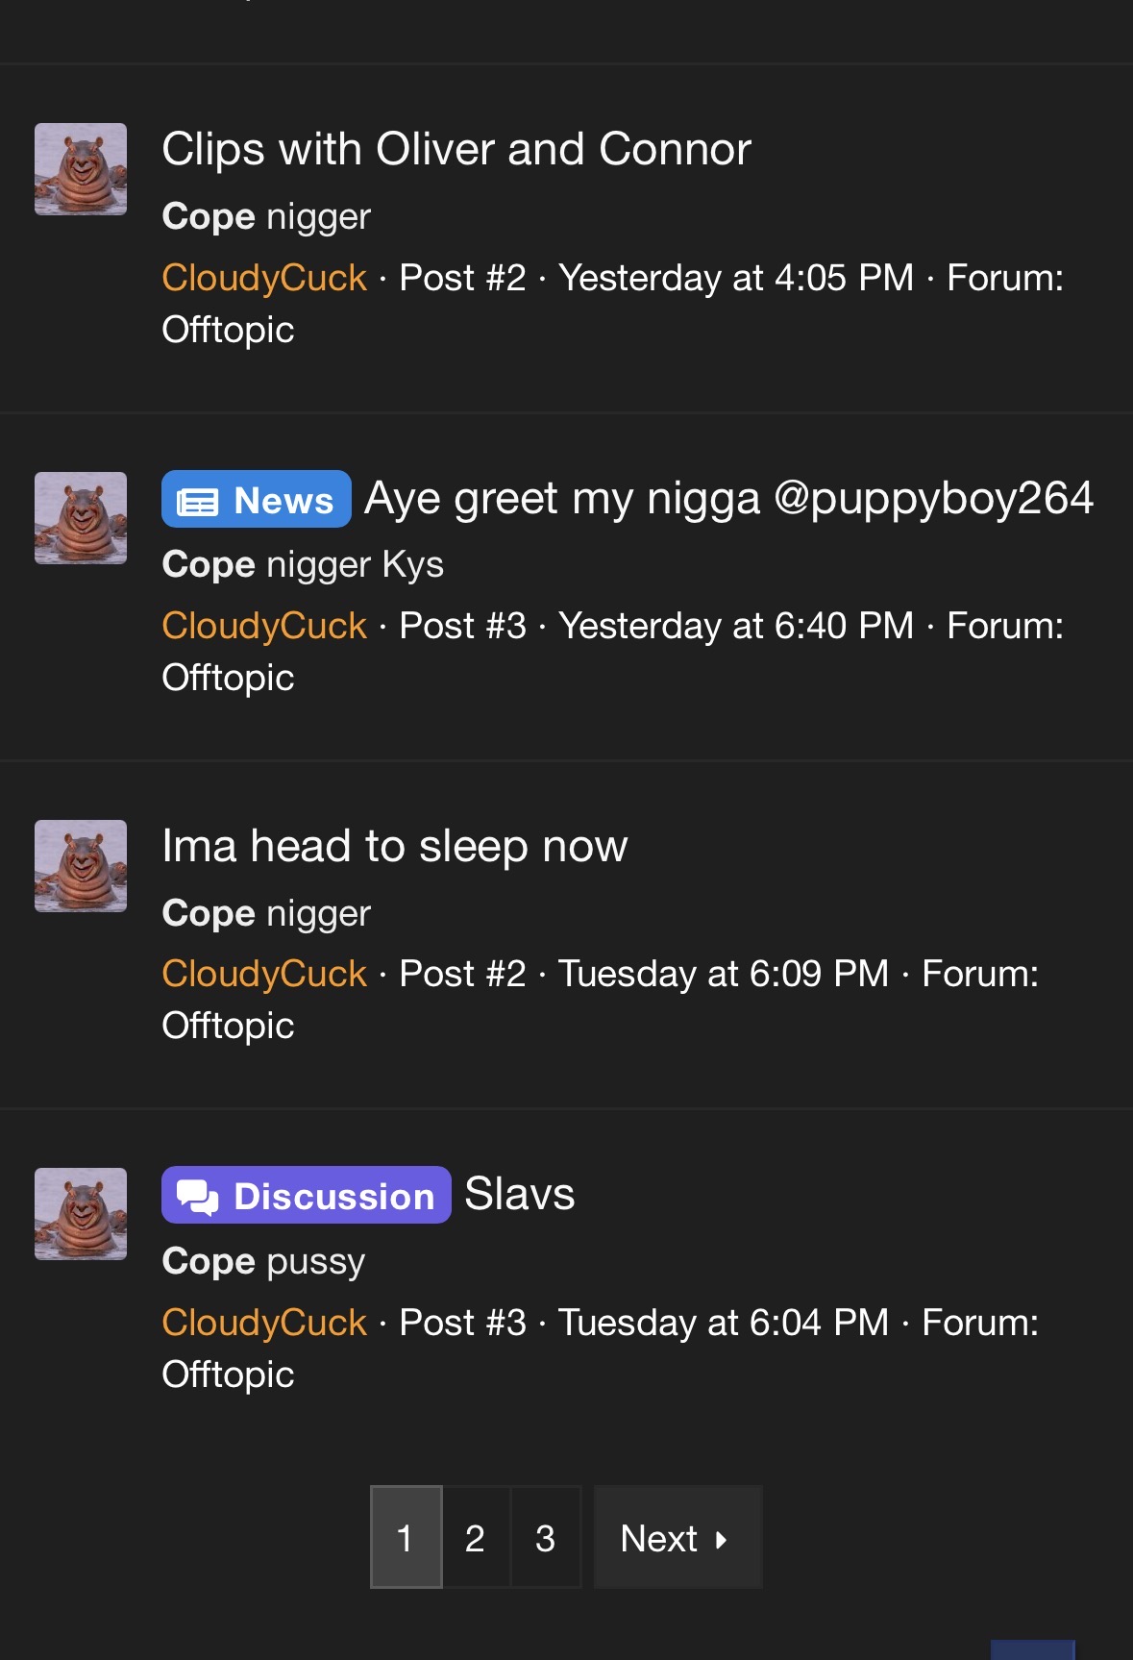Open thread mentioning @puppyboy264
1133x1660 pixels.
tap(728, 499)
